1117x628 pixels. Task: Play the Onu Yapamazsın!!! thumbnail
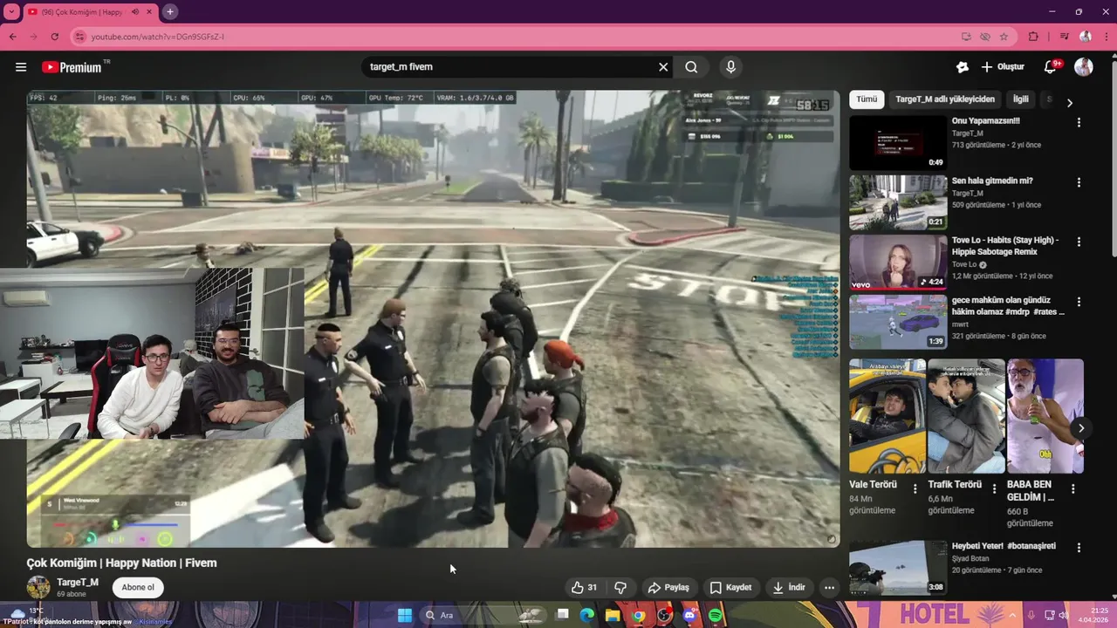[x=898, y=142]
